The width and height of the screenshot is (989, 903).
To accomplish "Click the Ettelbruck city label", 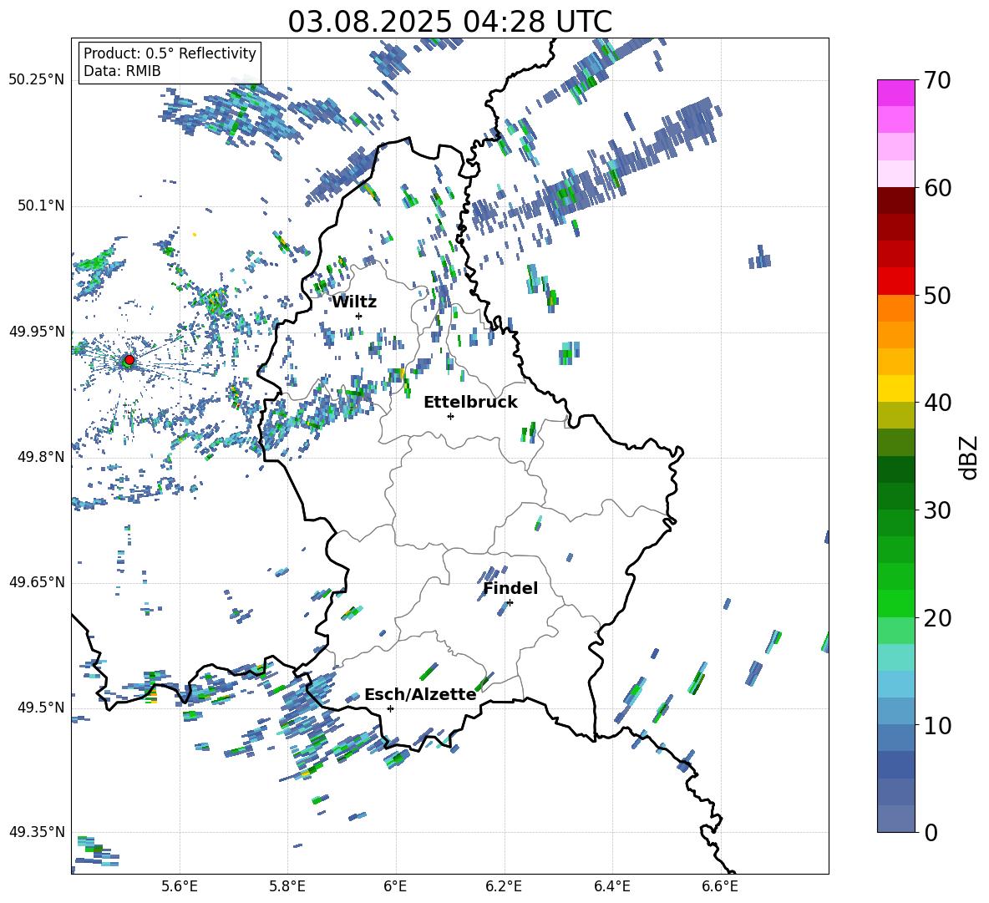I will [470, 403].
